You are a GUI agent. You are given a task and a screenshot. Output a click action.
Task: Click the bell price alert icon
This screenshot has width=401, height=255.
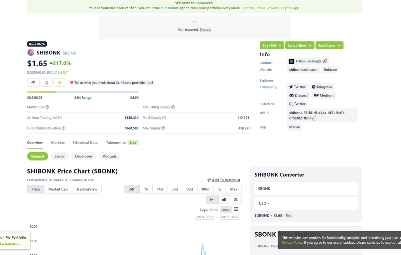click(47, 82)
